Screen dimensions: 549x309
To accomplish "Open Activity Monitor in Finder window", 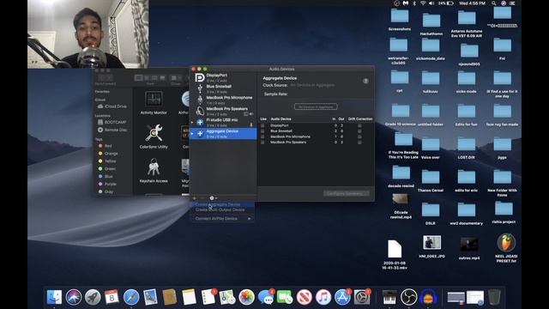I will (154, 103).
